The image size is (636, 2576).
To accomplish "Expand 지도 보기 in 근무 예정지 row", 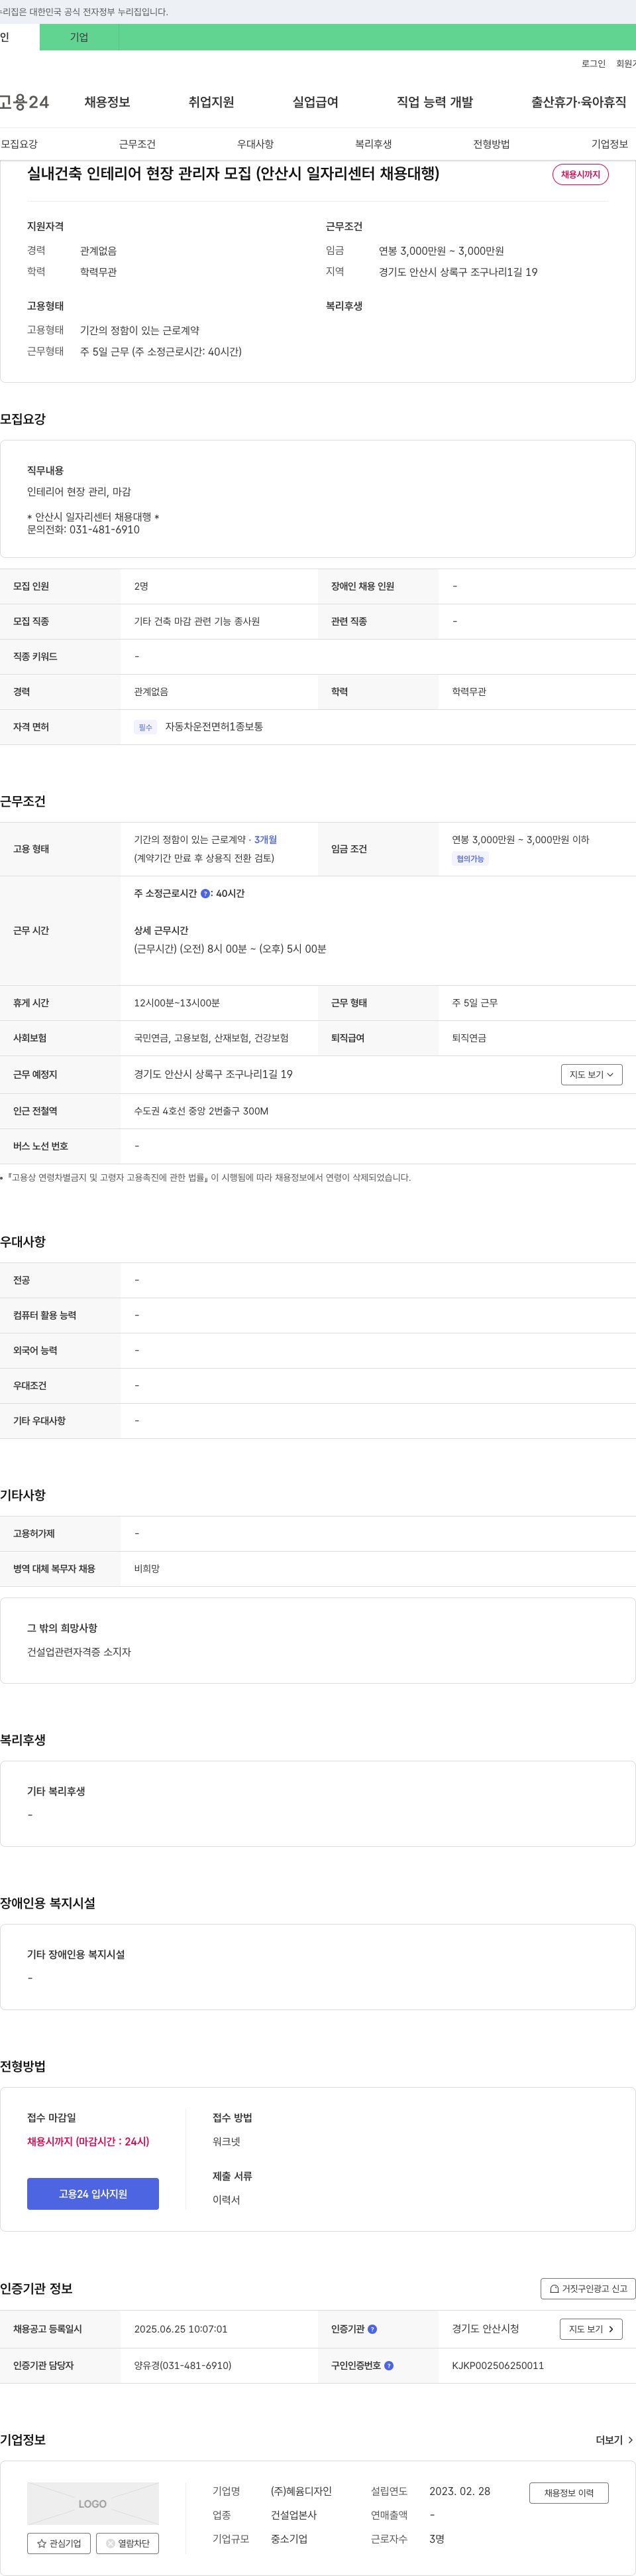I will click(591, 1075).
